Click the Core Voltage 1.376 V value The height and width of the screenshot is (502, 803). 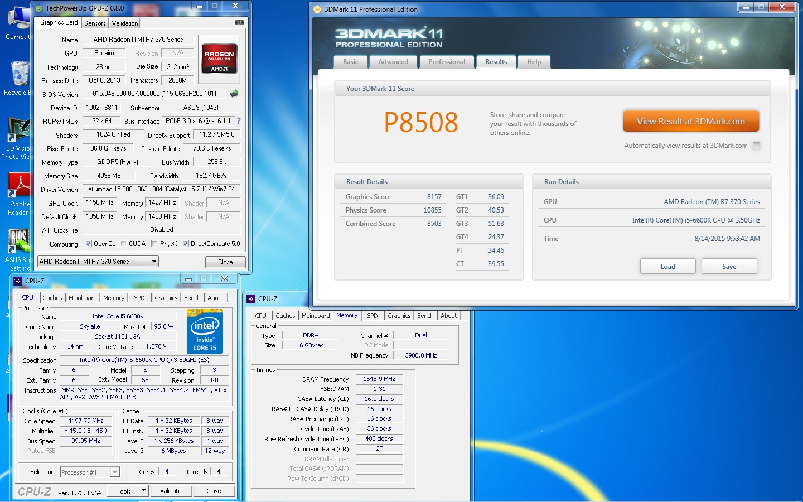(156, 346)
